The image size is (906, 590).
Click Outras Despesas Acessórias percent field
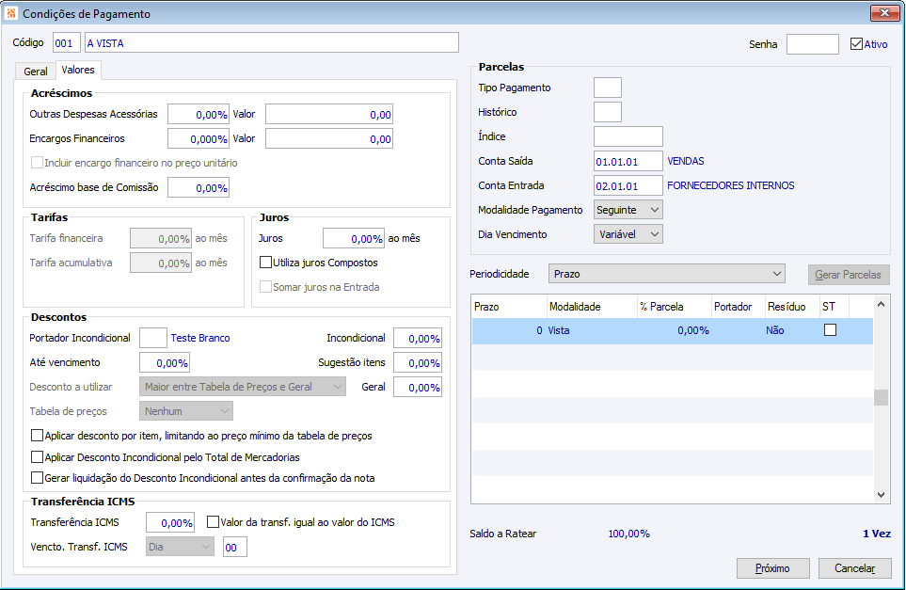(199, 114)
